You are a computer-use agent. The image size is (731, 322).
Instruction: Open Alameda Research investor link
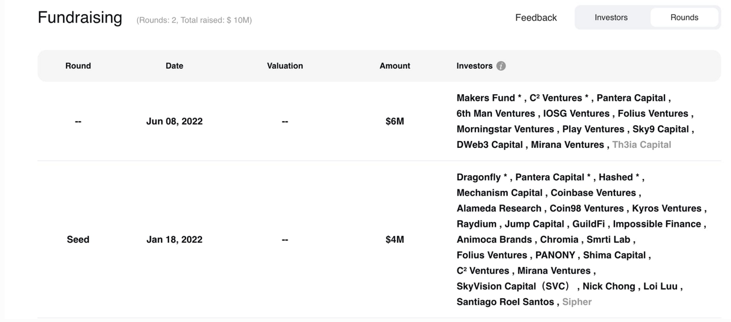tap(499, 209)
